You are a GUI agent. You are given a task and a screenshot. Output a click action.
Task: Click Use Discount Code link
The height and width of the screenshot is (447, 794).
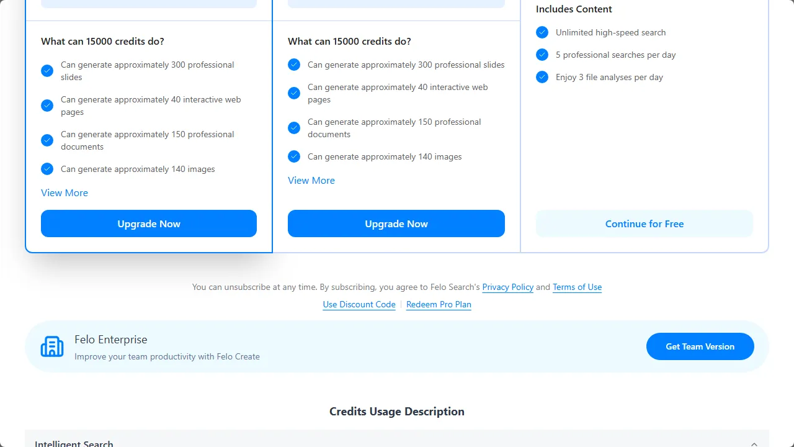[x=359, y=304]
